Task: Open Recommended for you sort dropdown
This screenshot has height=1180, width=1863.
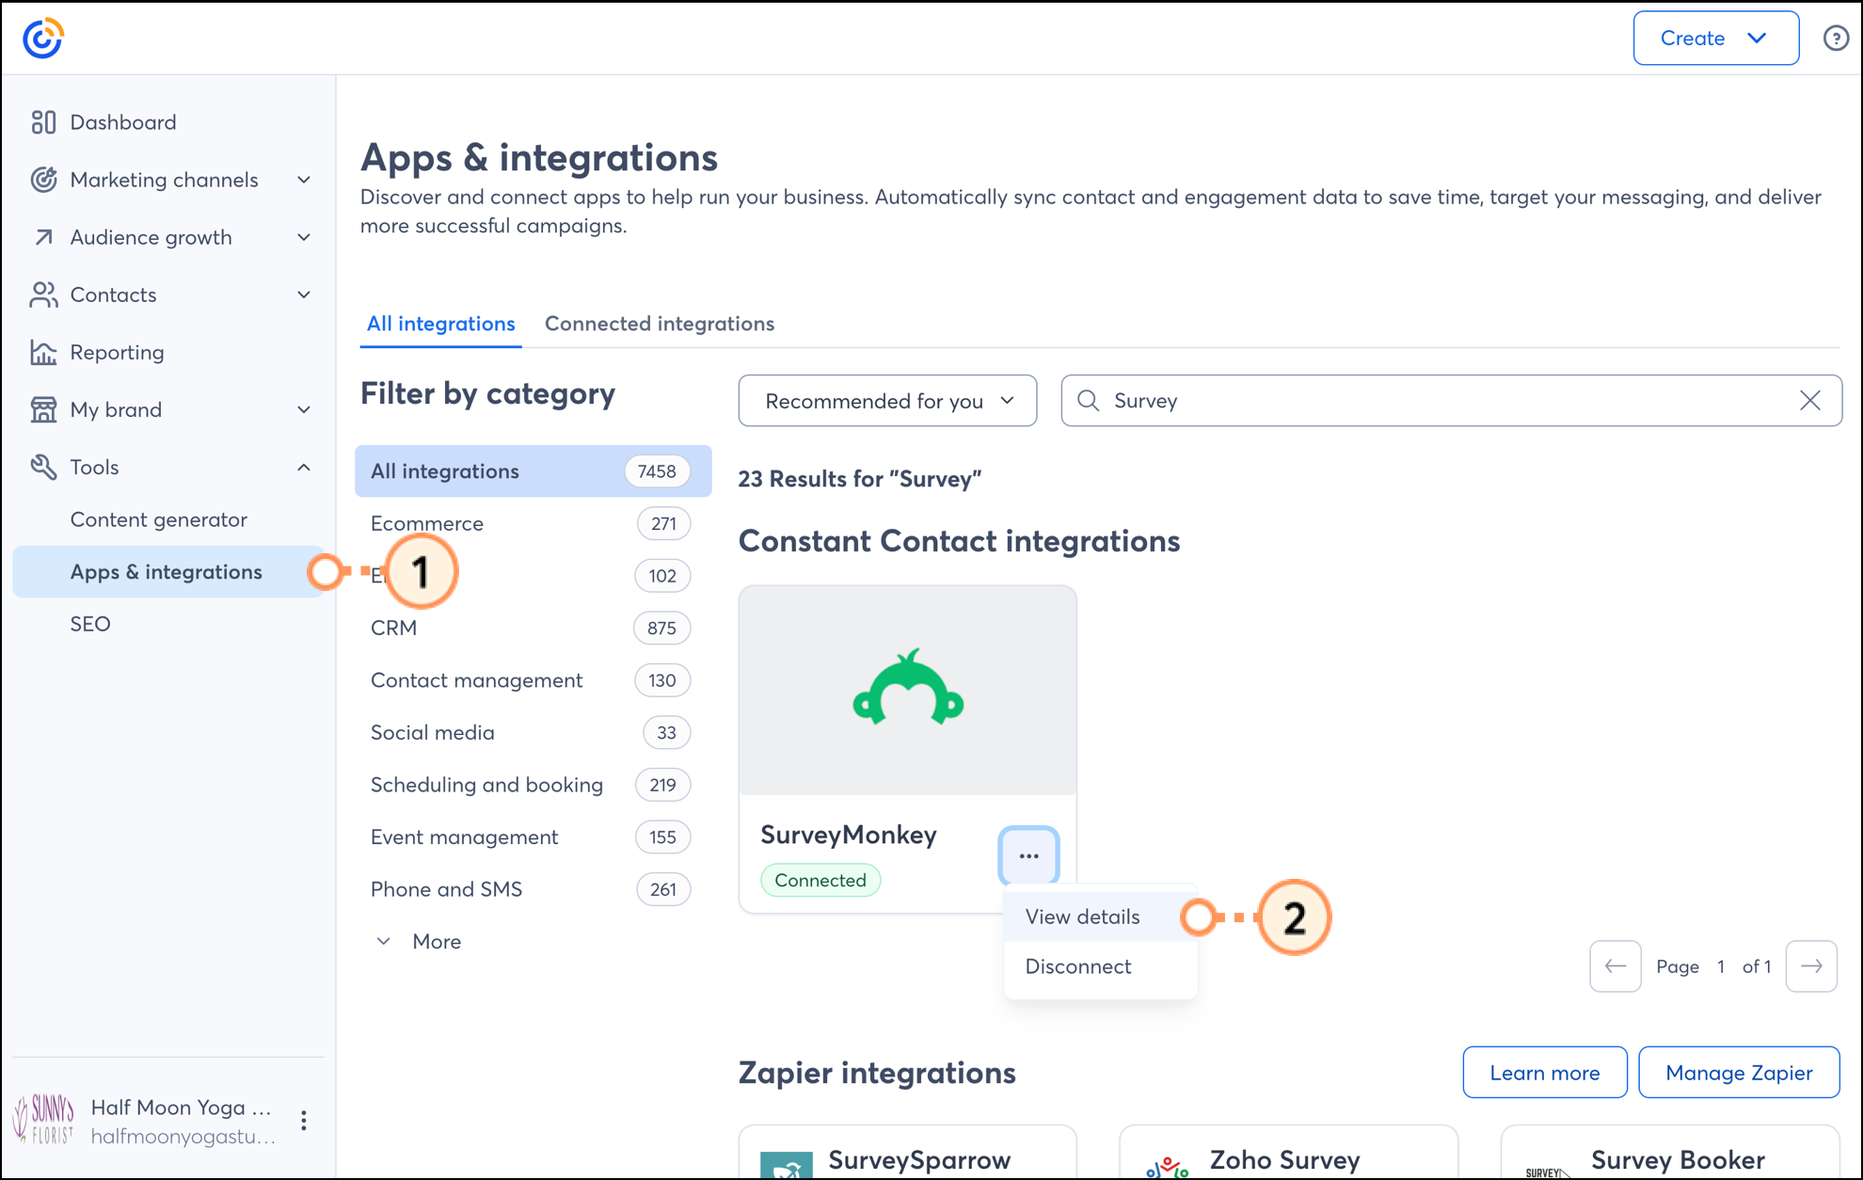Action: tap(887, 401)
